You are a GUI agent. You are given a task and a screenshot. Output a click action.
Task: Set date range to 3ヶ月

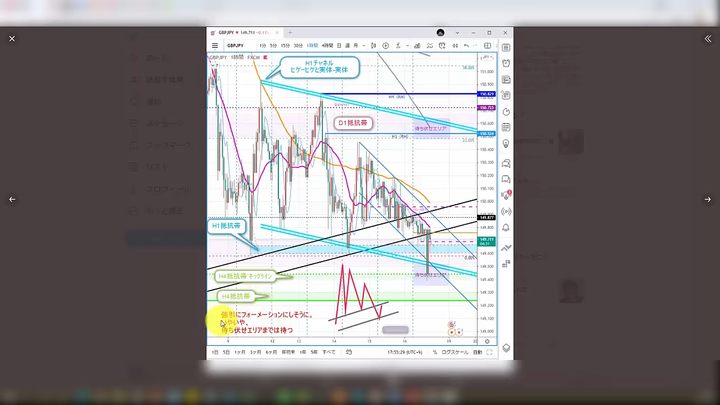pos(255,352)
